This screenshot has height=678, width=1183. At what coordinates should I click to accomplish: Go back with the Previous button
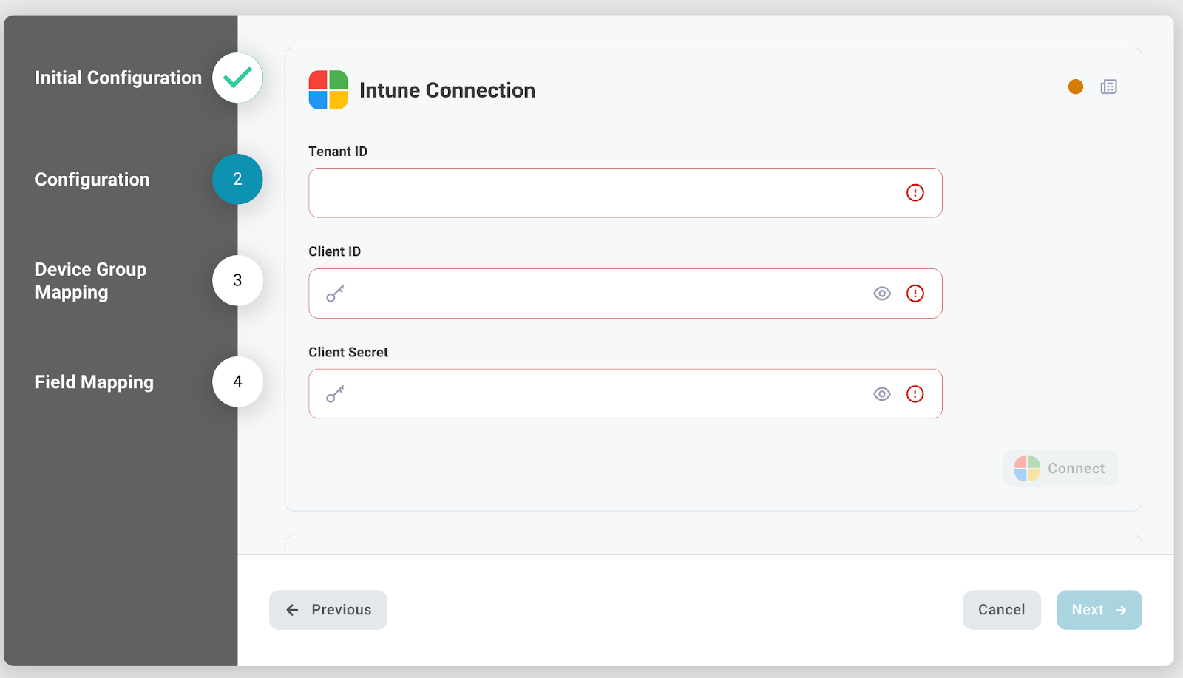point(328,610)
